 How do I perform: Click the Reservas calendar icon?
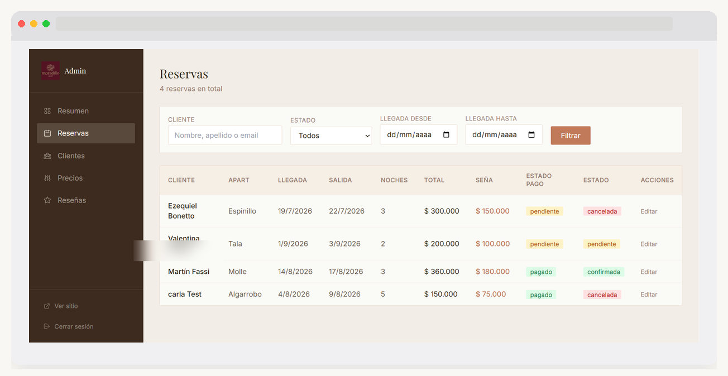47,133
